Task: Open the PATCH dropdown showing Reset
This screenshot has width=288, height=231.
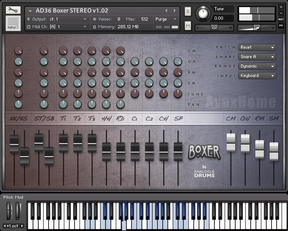Action: pyautogui.click(x=257, y=47)
